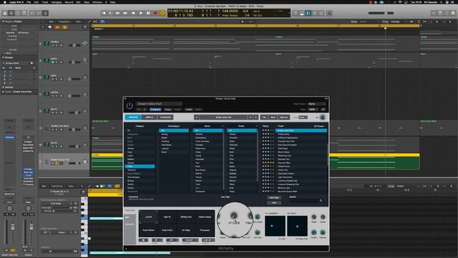Switch to the Advanced tab in Alchemy
Viewport: 458px width, 258px height.
(165, 118)
